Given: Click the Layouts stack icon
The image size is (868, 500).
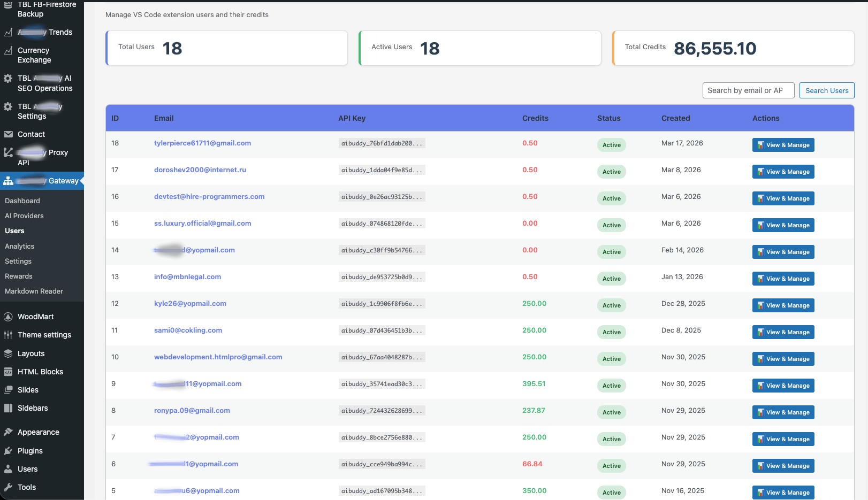Looking at the screenshot, I should [8, 353].
